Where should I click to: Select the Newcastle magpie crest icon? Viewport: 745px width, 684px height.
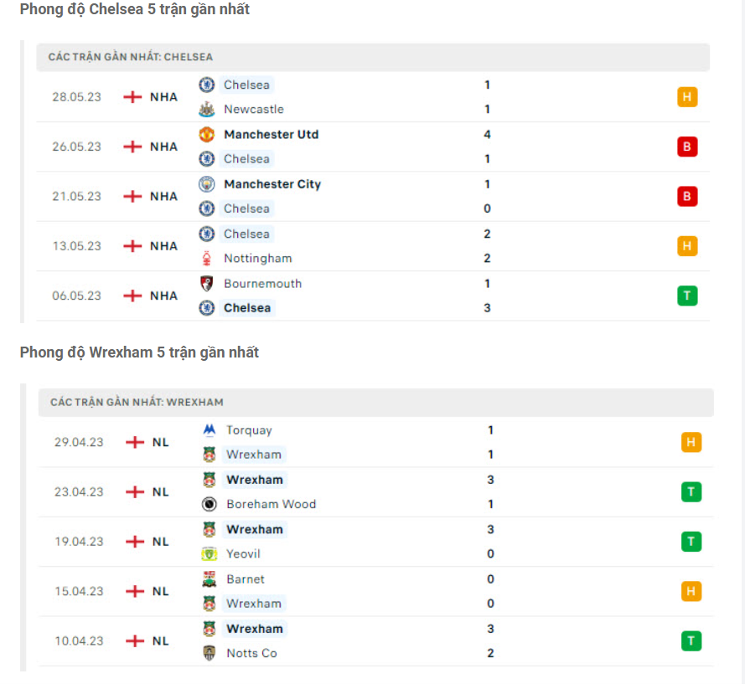point(207,109)
